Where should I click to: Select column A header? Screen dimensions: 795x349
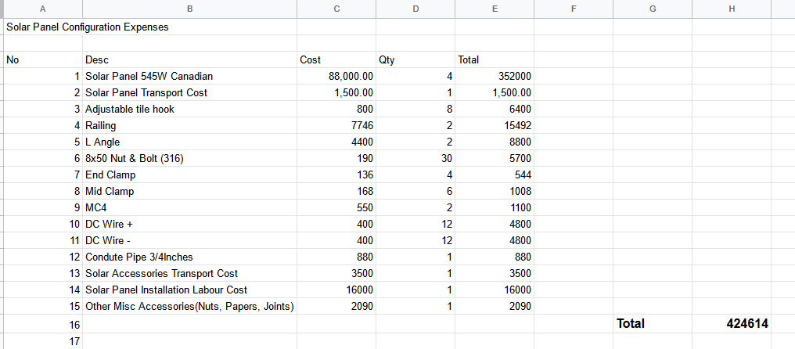[x=42, y=9]
